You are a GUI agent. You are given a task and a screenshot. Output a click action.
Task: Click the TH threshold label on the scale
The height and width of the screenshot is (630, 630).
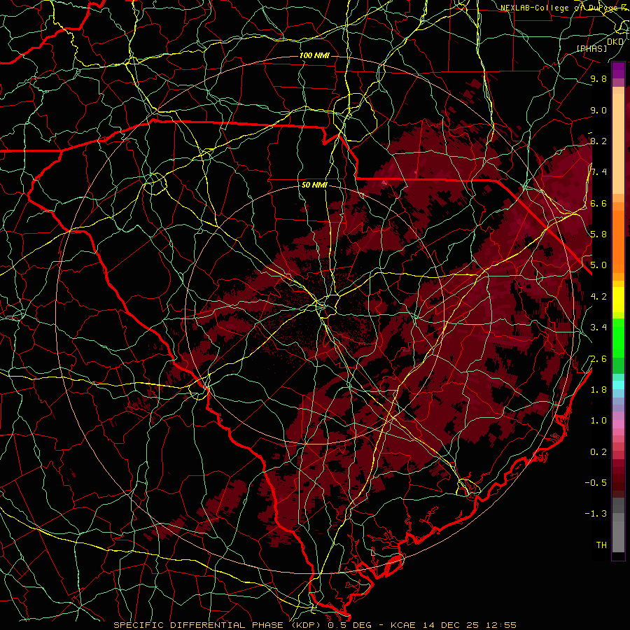point(601,545)
